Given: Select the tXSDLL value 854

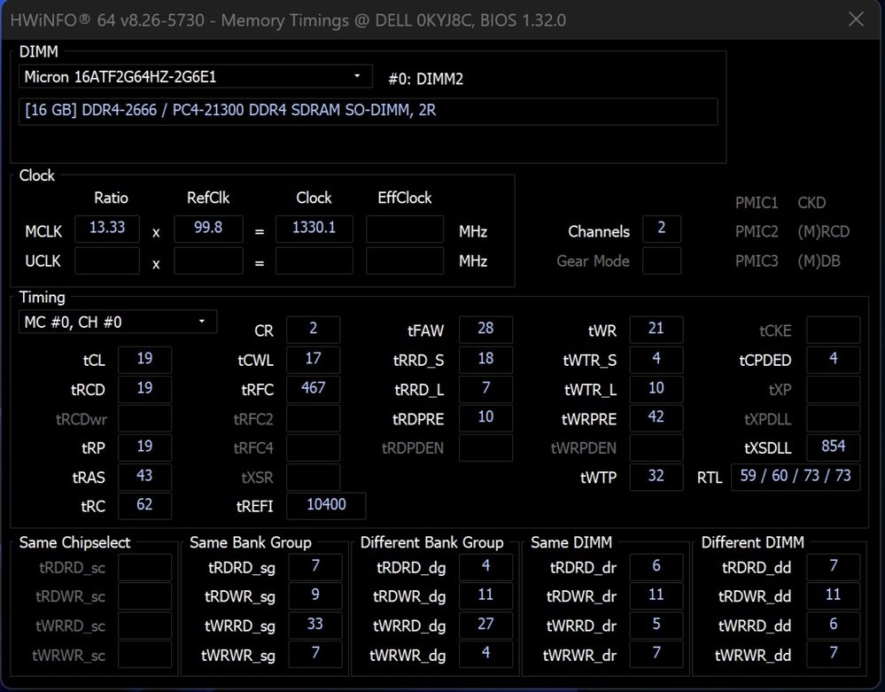Looking at the screenshot, I should click(833, 447).
